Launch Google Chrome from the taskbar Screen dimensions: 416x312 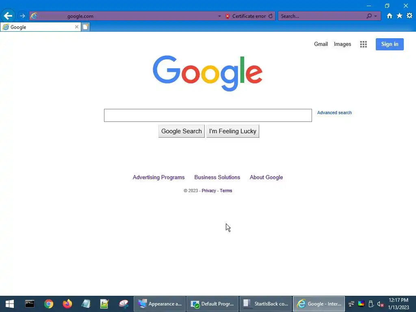pyautogui.click(x=49, y=304)
